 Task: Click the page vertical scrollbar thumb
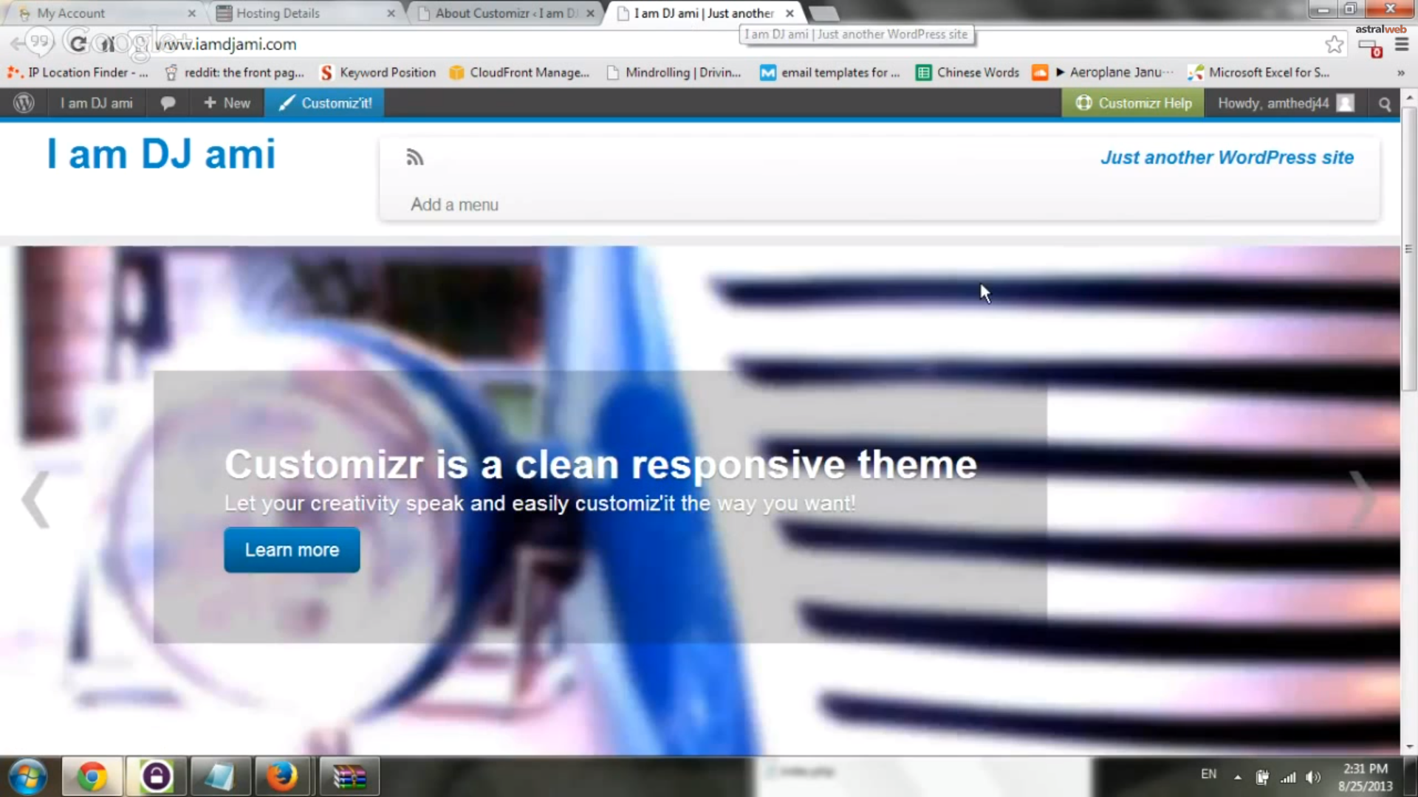pyautogui.click(x=1408, y=249)
